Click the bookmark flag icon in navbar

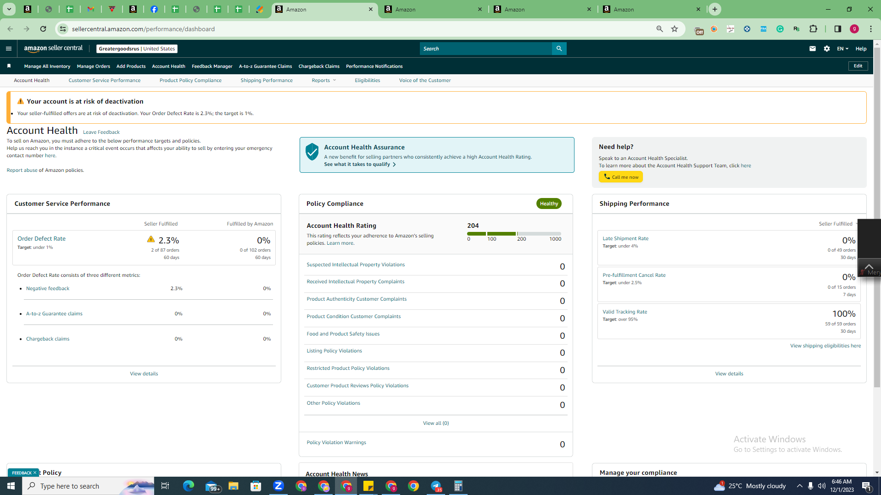(9, 66)
